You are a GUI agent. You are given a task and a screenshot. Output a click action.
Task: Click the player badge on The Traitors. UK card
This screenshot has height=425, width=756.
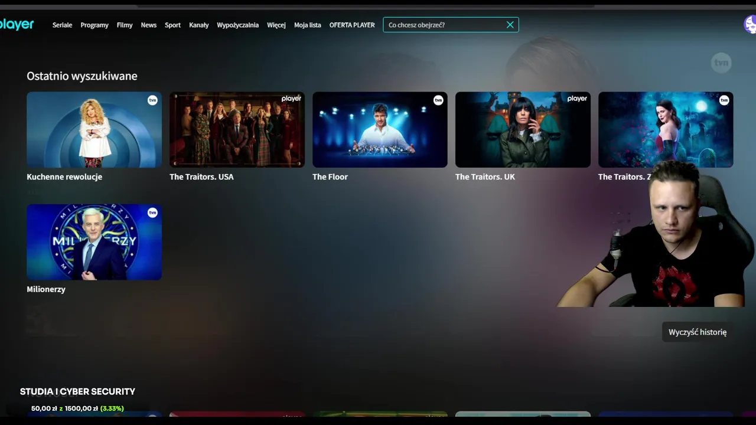[x=577, y=99]
